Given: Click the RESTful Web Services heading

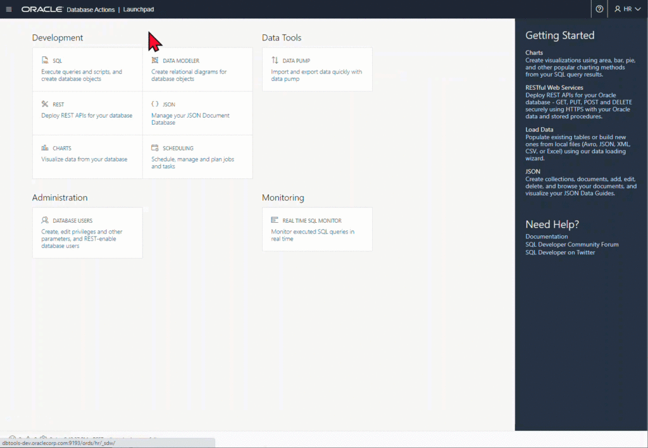Looking at the screenshot, I should pyautogui.click(x=554, y=87).
